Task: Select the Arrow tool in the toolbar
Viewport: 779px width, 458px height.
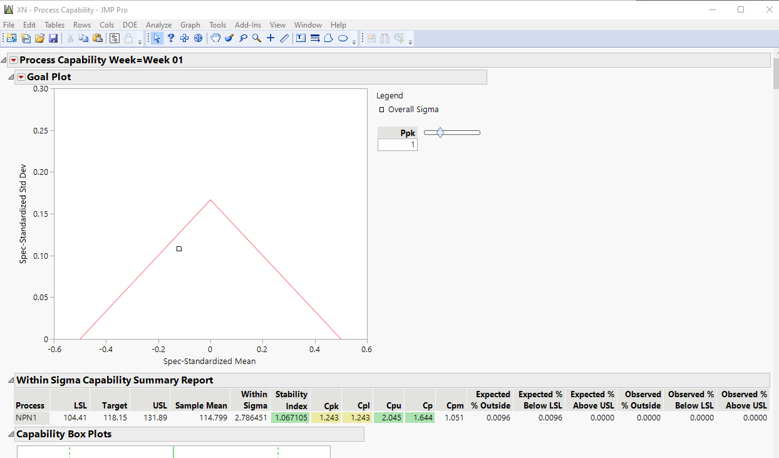Action: click(156, 38)
